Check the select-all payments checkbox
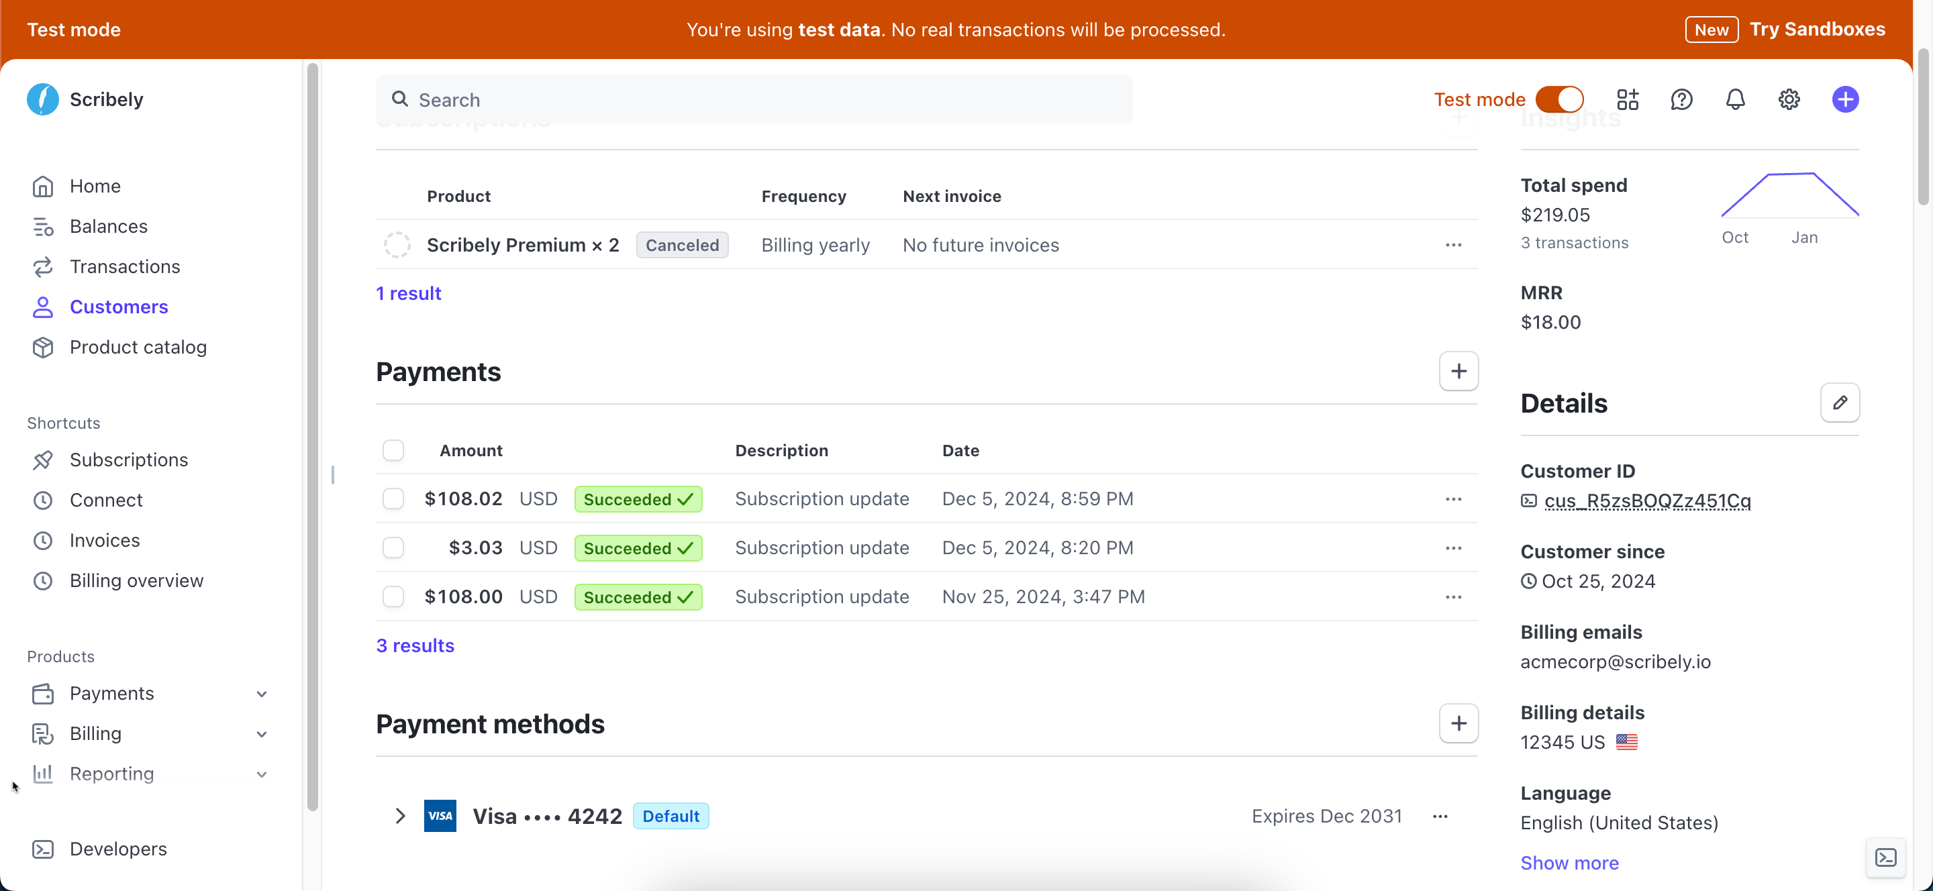 tap(393, 450)
